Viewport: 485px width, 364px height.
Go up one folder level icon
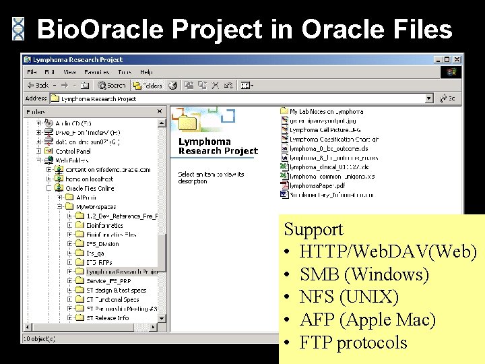pos(85,85)
